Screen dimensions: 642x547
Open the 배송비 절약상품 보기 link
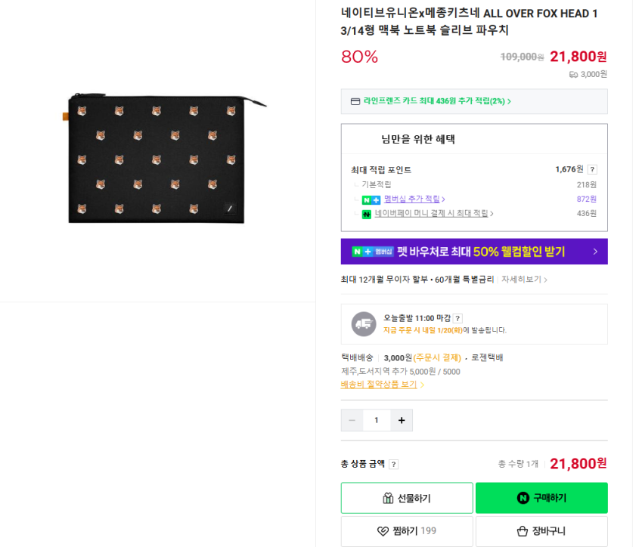point(381,384)
